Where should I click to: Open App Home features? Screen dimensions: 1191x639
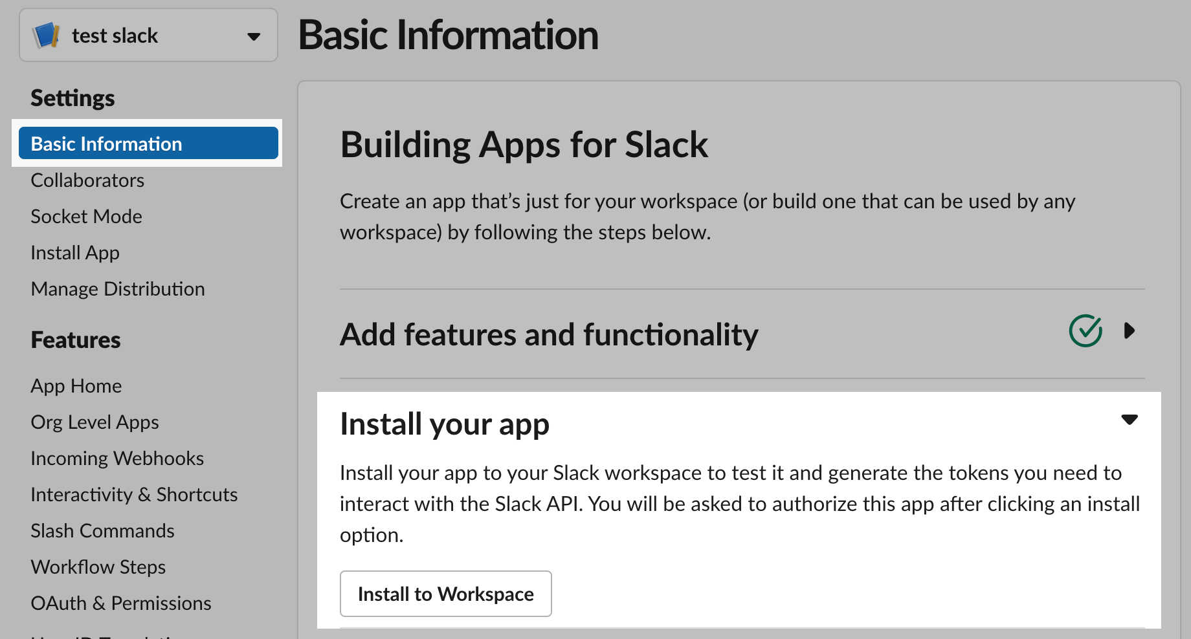(x=76, y=385)
